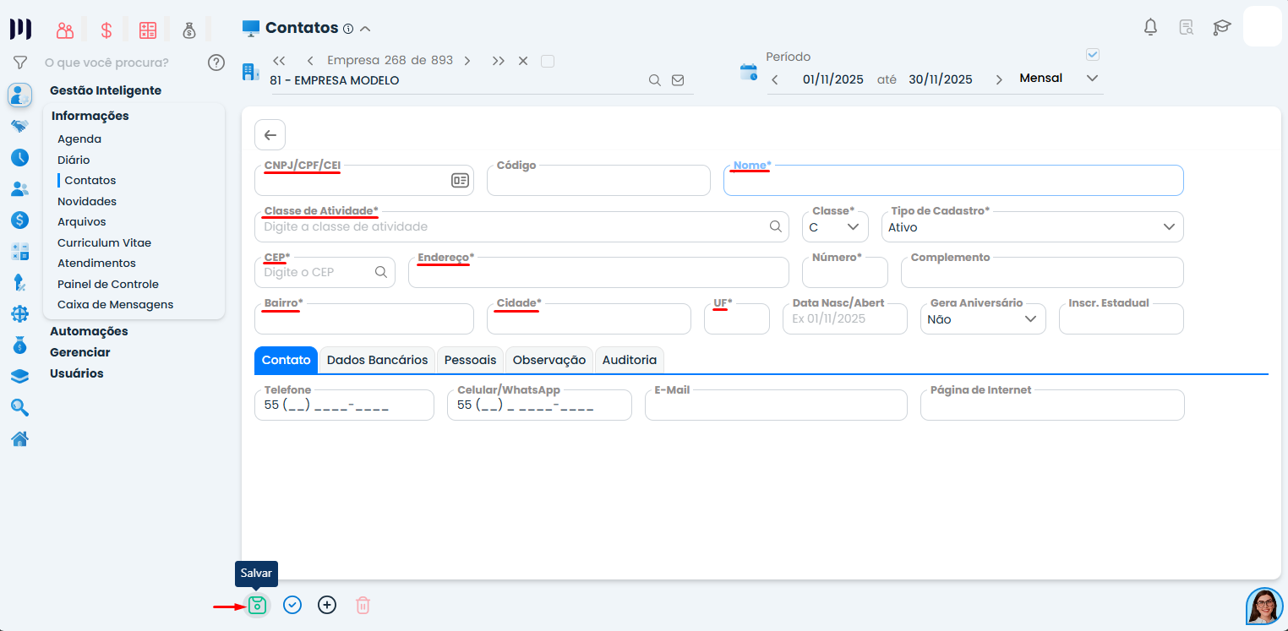
Task: Click the notification bell icon
Action: pos(1150,27)
